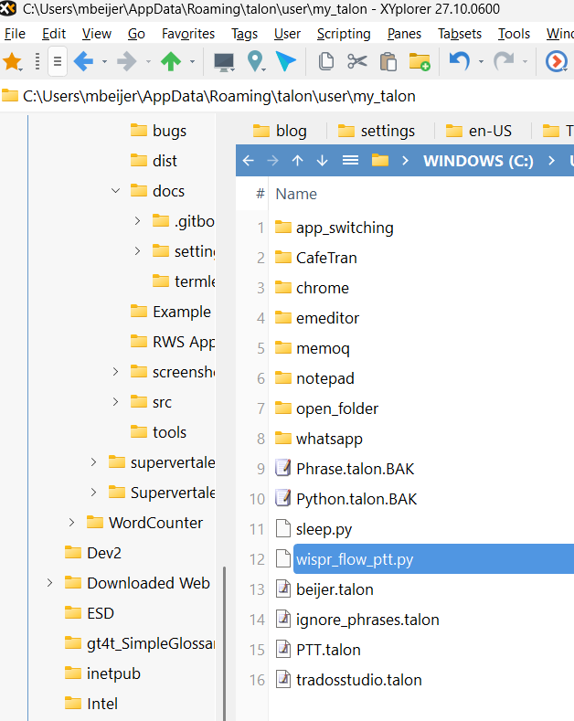The image size is (574, 721).
Task: Switch to the settings tab
Action: click(377, 131)
